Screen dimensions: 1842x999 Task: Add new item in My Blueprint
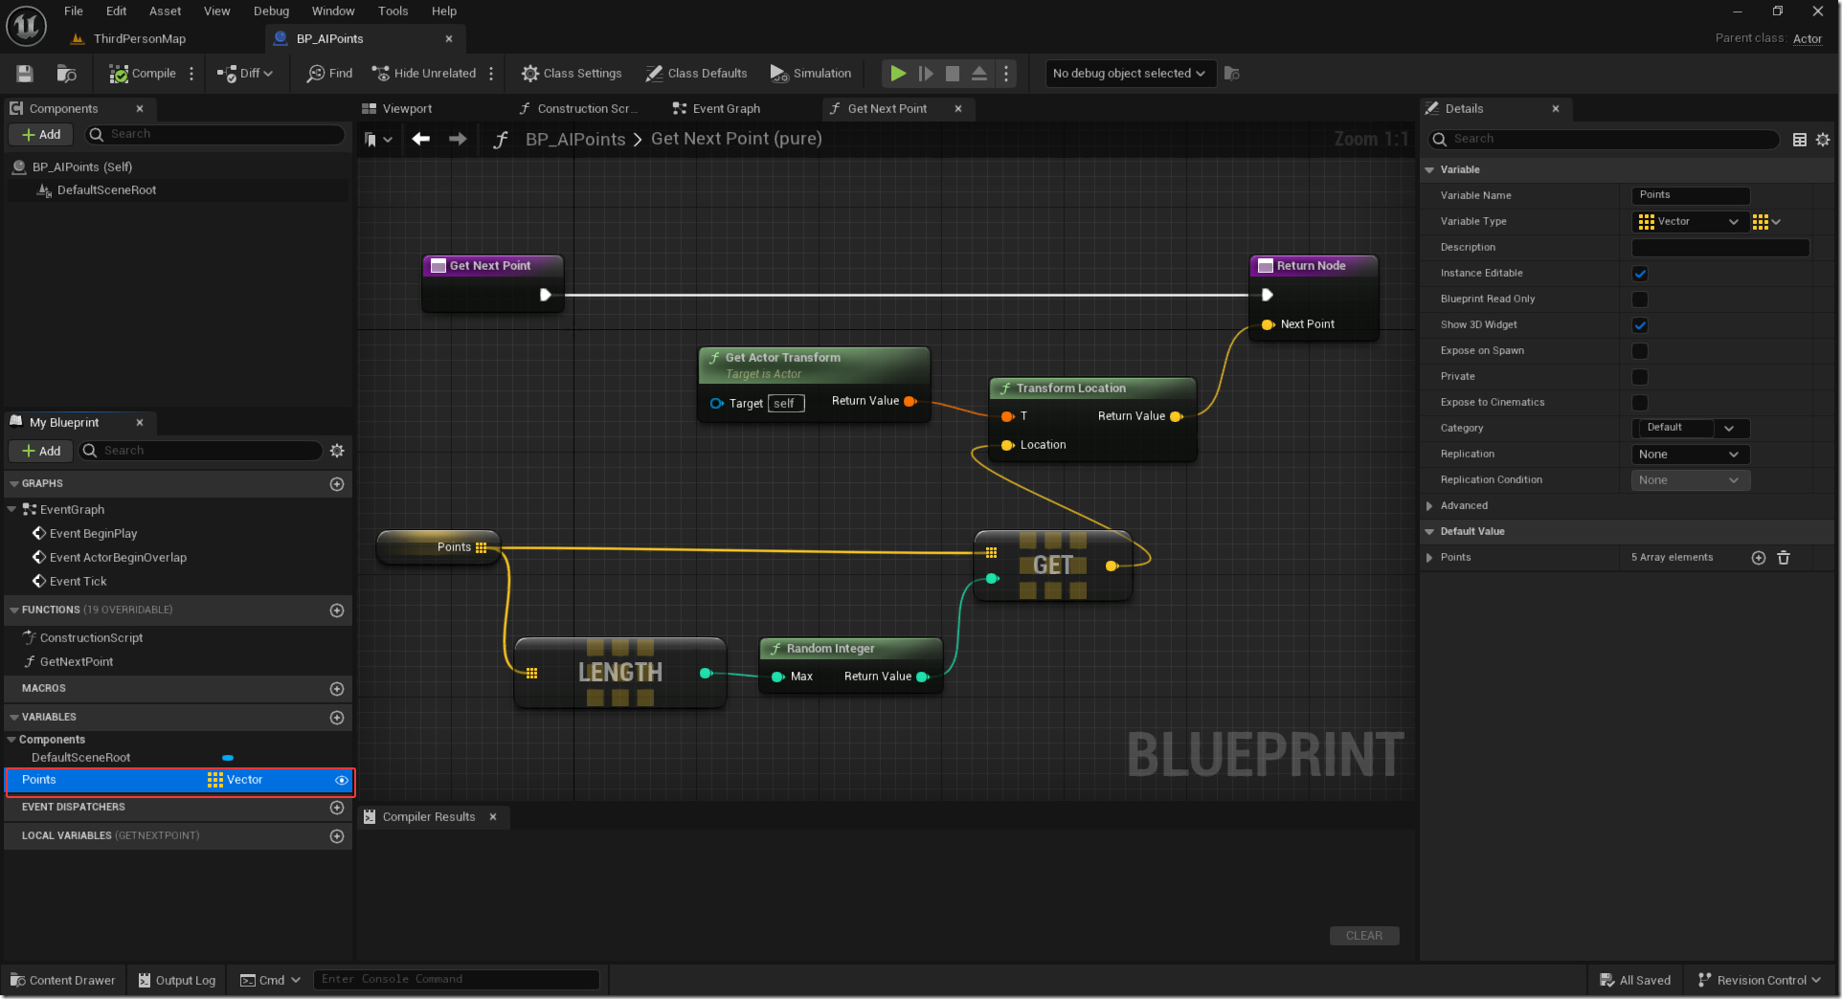41,451
